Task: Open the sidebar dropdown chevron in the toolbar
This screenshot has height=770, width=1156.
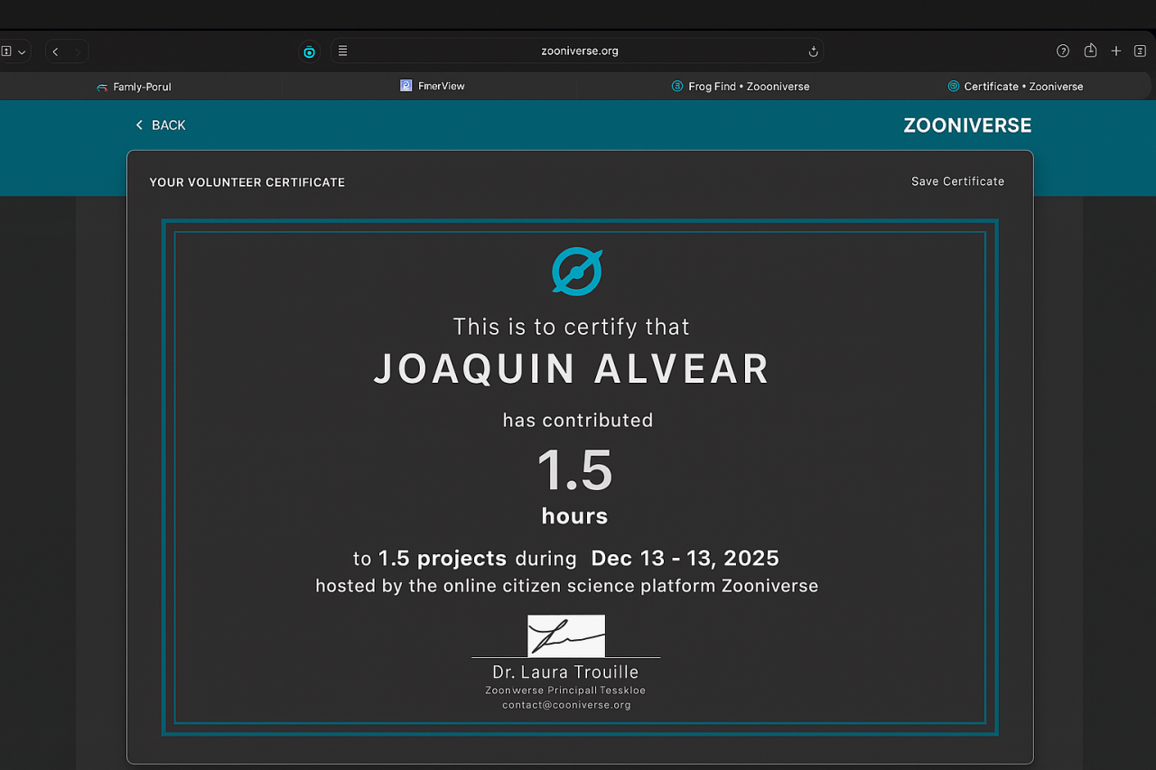Action: click(22, 51)
